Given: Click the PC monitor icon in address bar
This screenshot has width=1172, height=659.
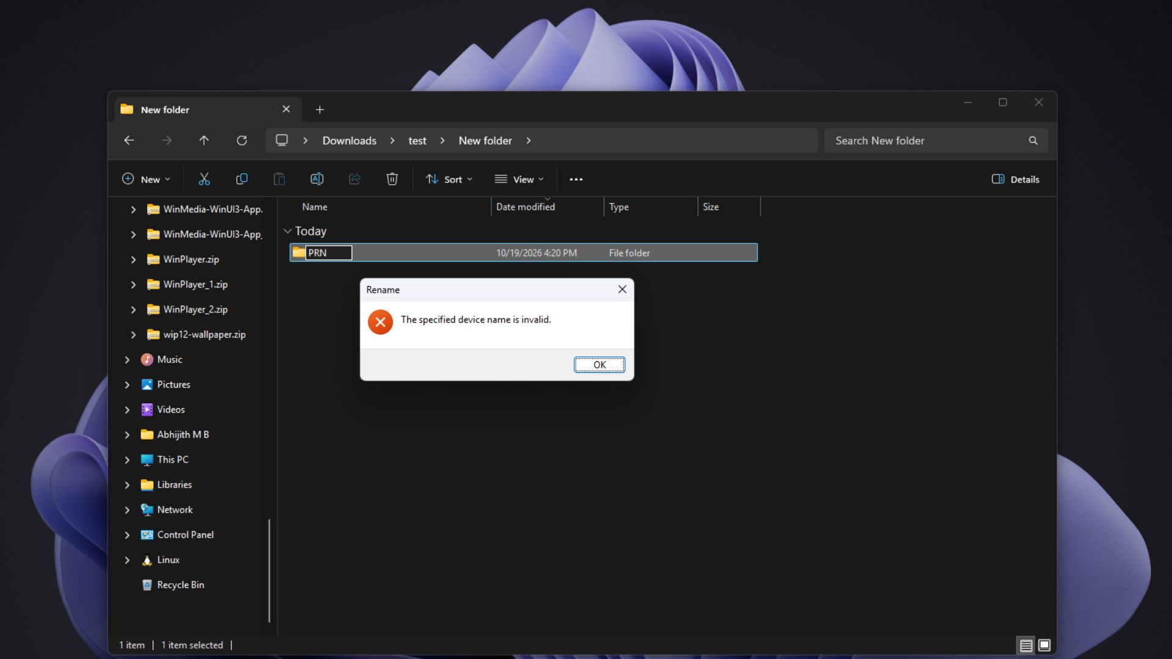Looking at the screenshot, I should [281, 140].
